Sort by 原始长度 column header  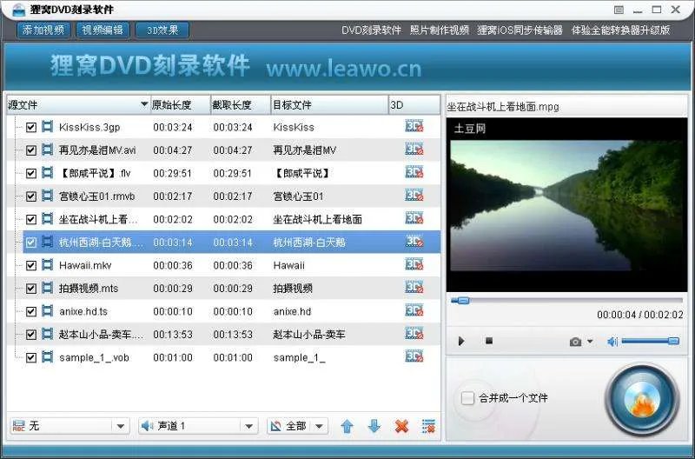181,105
